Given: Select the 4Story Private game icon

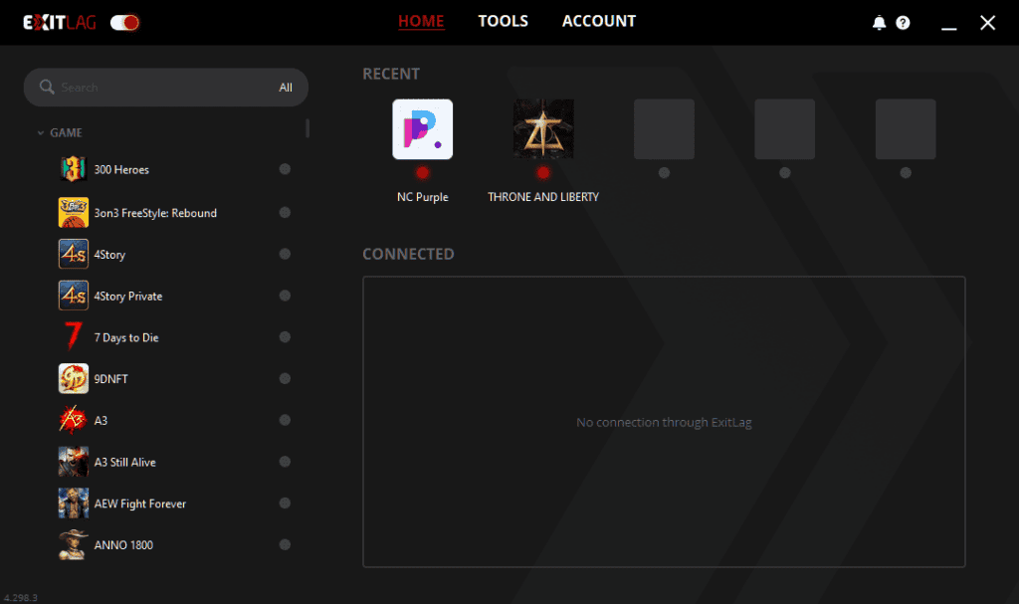Looking at the screenshot, I should [x=74, y=296].
